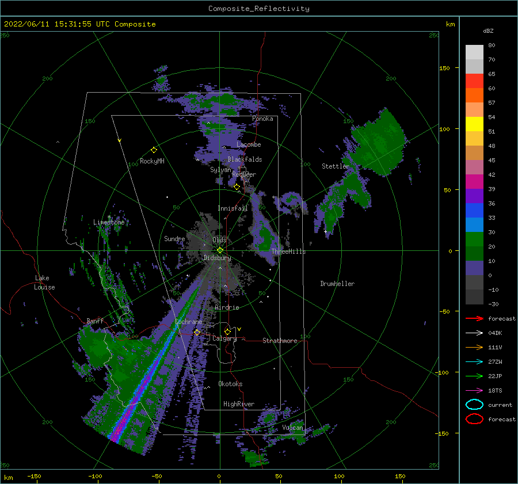The image size is (518, 484).
Task: Click the 04DK legend label
Action: pyautogui.click(x=495, y=333)
